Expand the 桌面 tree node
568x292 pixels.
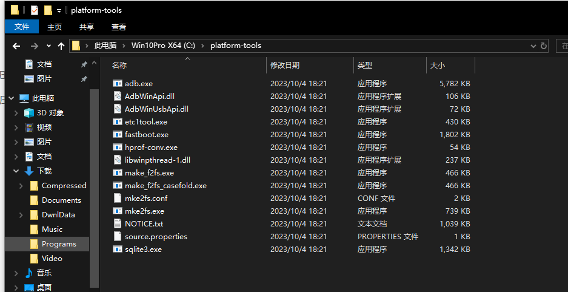tap(16, 287)
